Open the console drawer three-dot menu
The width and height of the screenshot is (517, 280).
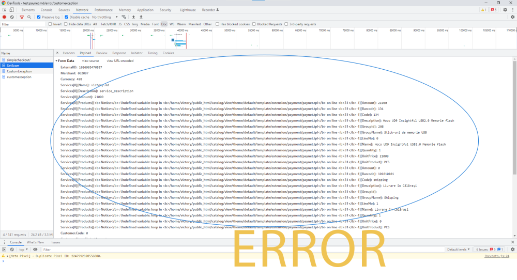click(x=4, y=242)
